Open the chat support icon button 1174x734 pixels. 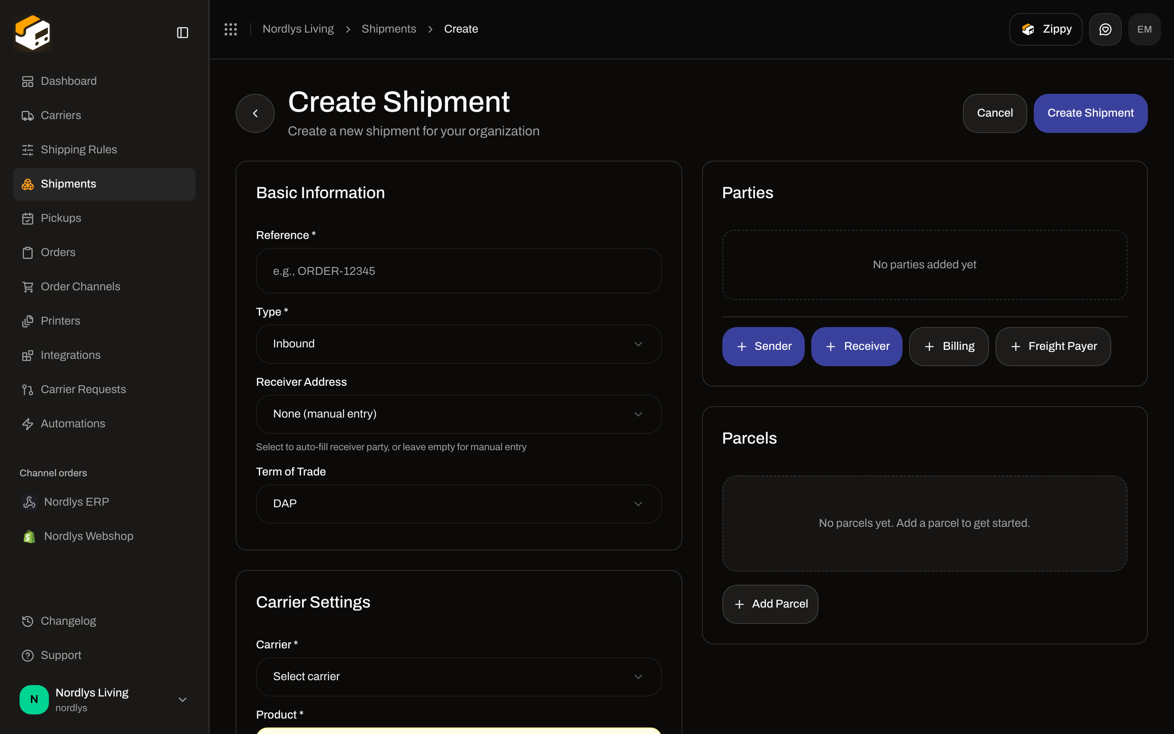click(1105, 29)
